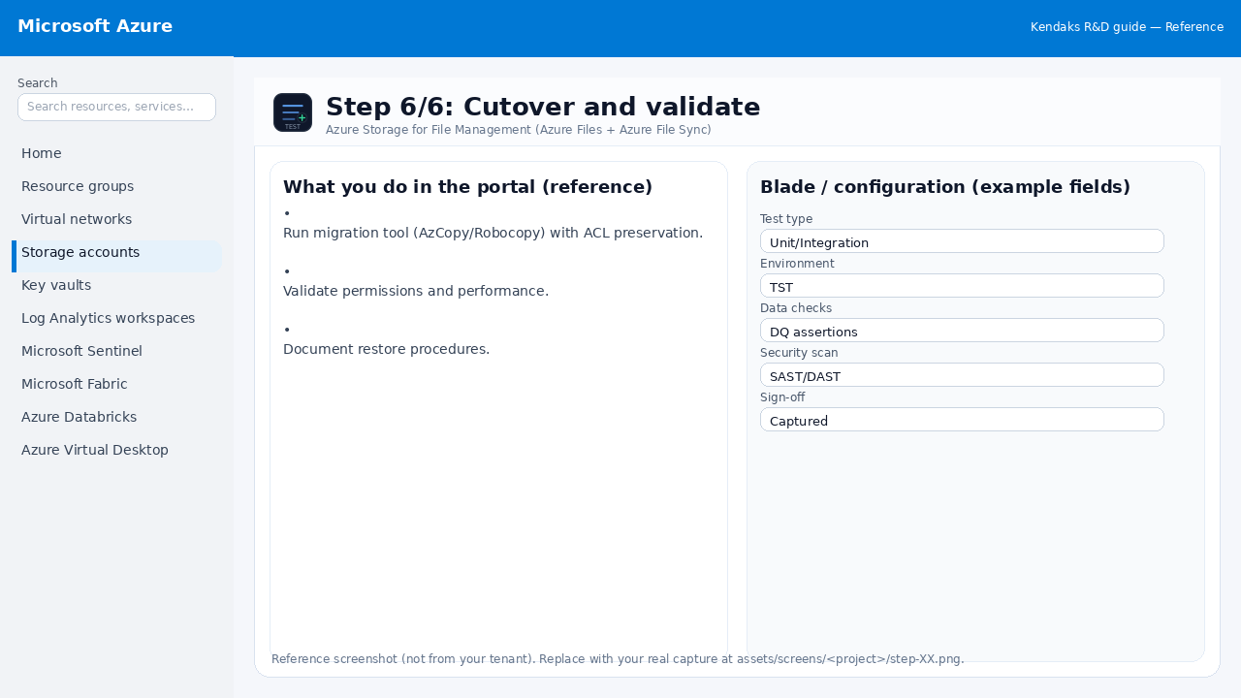
Task: Click 'What you do in the portal' heading
Action: click(467, 187)
